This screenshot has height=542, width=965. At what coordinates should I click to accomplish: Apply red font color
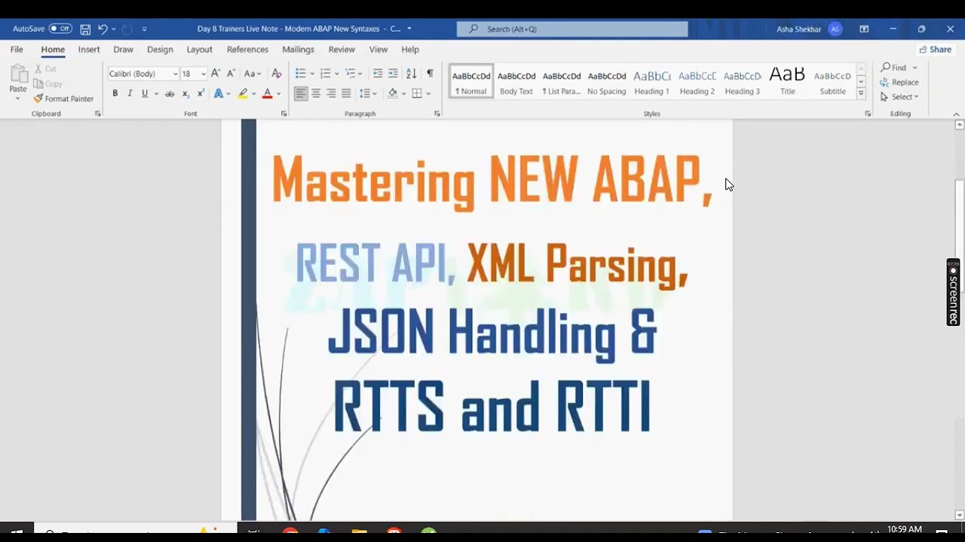[267, 93]
